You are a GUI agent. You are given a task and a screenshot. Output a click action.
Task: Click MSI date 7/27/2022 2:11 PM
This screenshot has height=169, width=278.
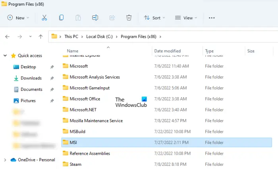(x=171, y=142)
